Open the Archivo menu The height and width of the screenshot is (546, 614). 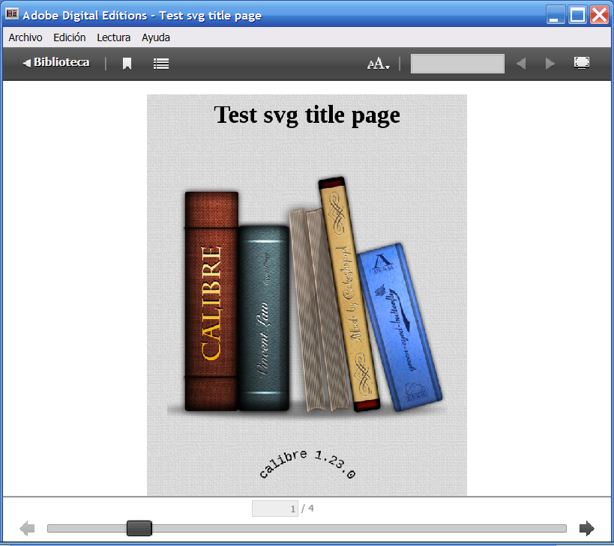click(x=25, y=37)
